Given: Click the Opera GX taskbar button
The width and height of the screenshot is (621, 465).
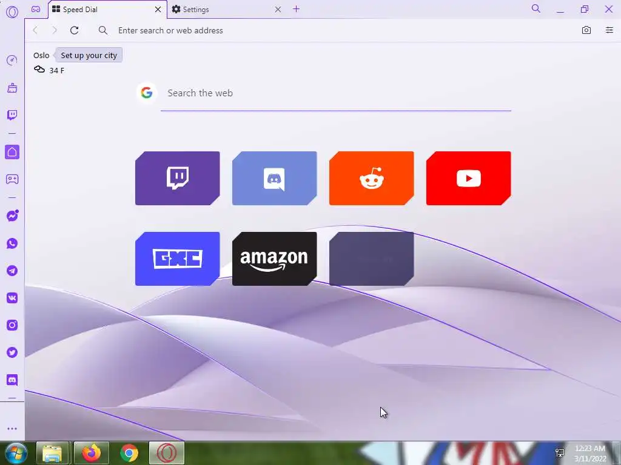Looking at the screenshot, I should coord(167,453).
